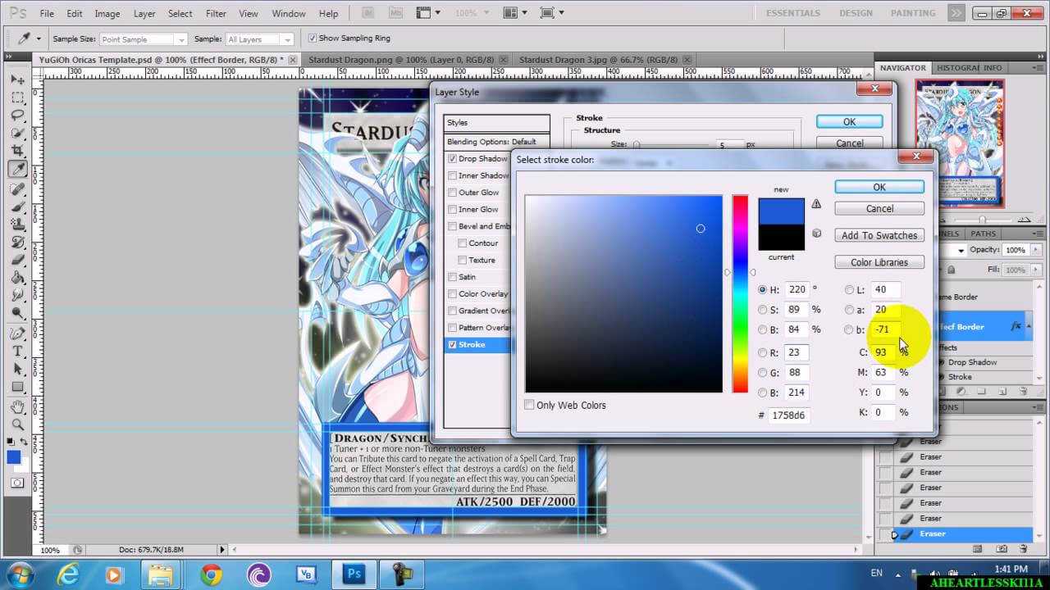Select the R red radio button
The image size is (1050, 590).
pos(763,353)
